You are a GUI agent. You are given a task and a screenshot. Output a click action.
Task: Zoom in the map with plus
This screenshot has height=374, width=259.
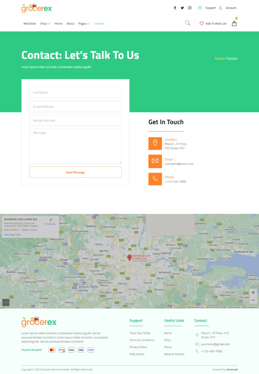coord(253,293)
